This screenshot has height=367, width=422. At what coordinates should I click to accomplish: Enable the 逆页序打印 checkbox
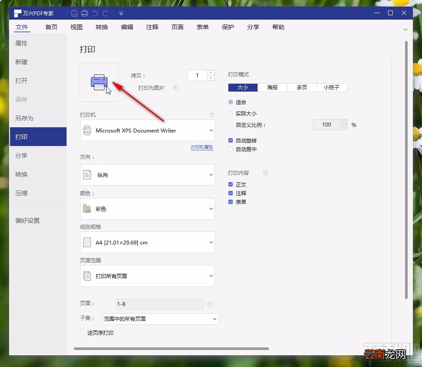(x=82, y=333)
